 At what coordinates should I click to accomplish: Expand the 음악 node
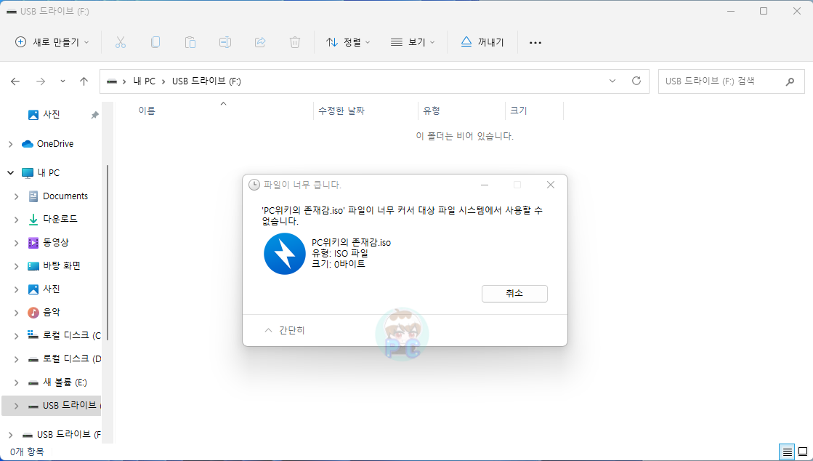[17, 313]
